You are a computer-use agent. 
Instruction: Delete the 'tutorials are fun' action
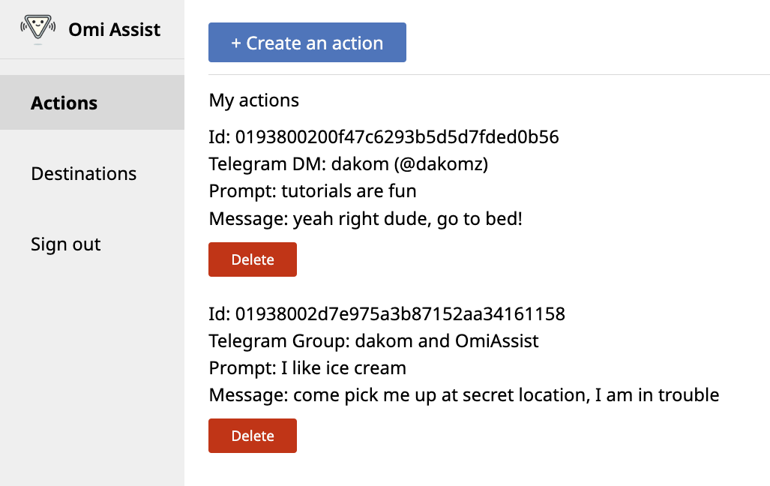coord(253,259)
